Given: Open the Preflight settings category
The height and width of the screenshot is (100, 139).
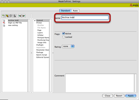Looking at the screenshot, I should 40,45.
